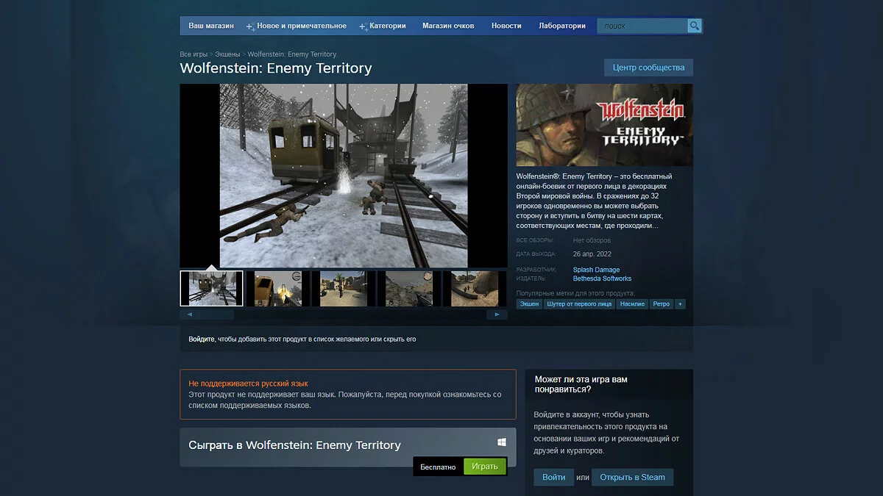
Task: Expand the Категории menu
Action: pyautogui.click(x=387, y=26)
